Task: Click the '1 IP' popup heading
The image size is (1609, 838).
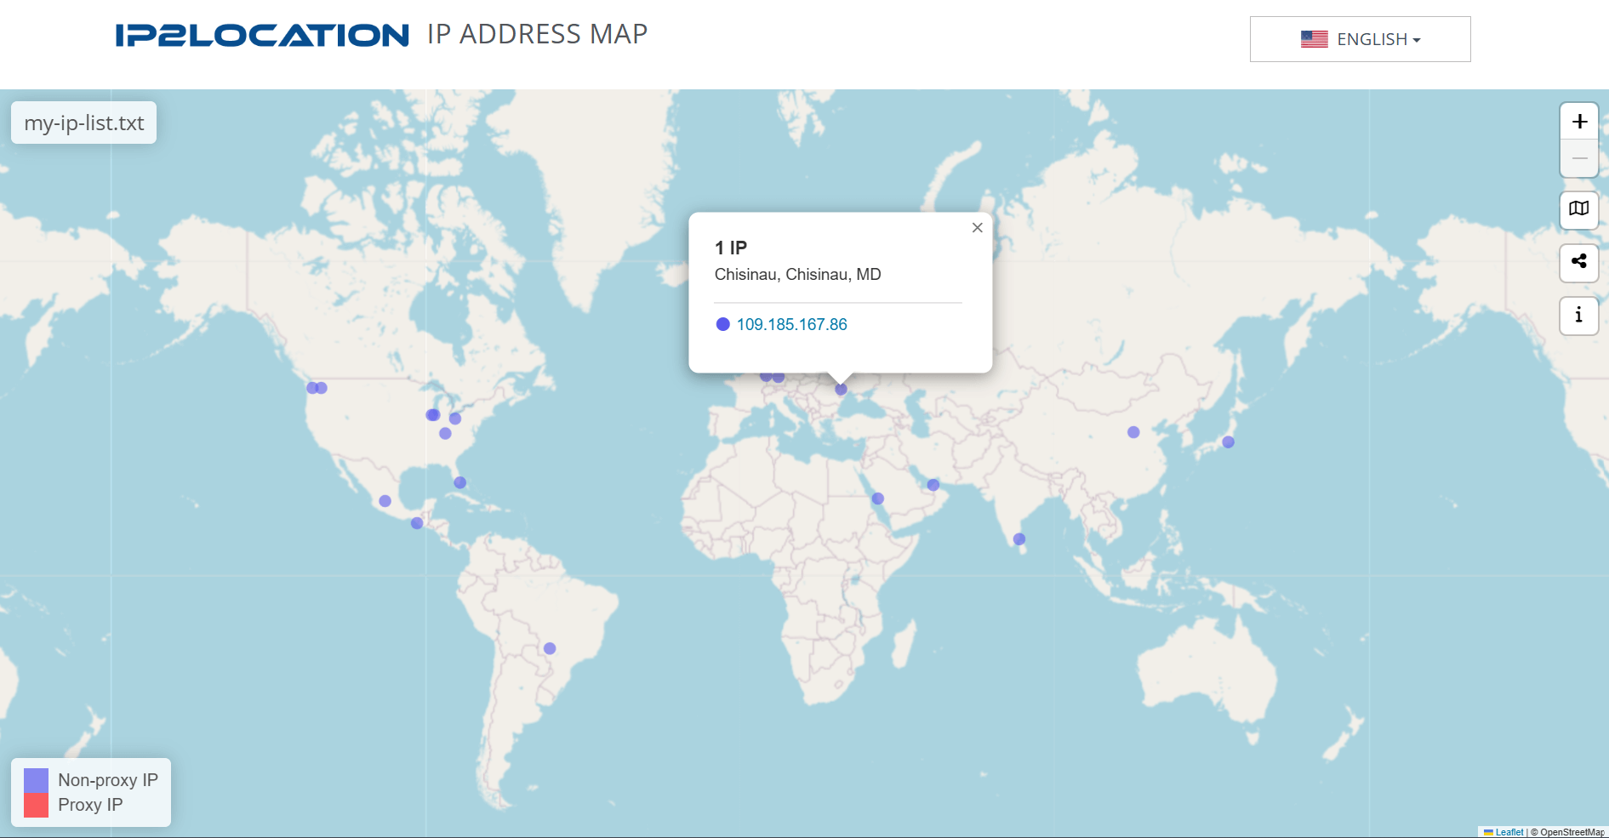Action: click(x=731, y=248)
